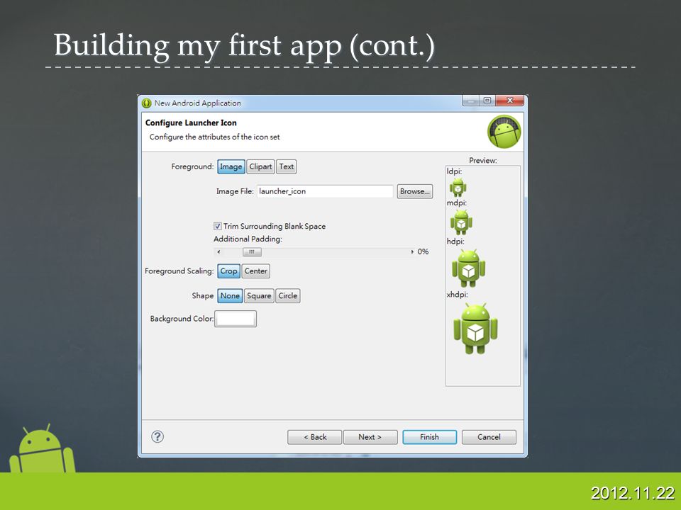This screenshot has height=510, width=681.
Task: Click the 0% padding value text
Action: 423,251
